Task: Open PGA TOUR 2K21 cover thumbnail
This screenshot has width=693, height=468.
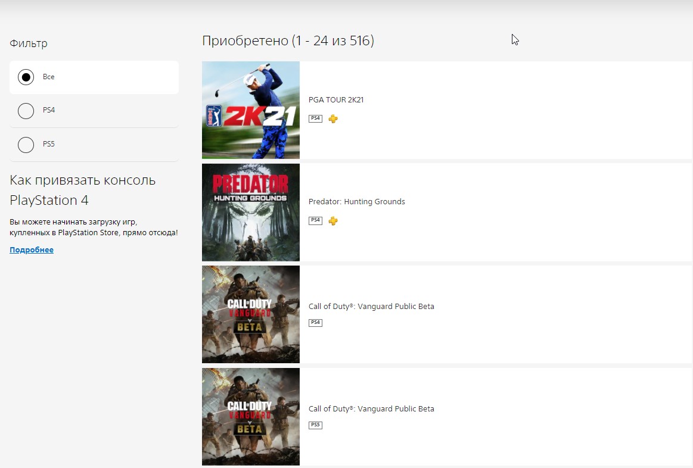Action: tap(251, 110)
